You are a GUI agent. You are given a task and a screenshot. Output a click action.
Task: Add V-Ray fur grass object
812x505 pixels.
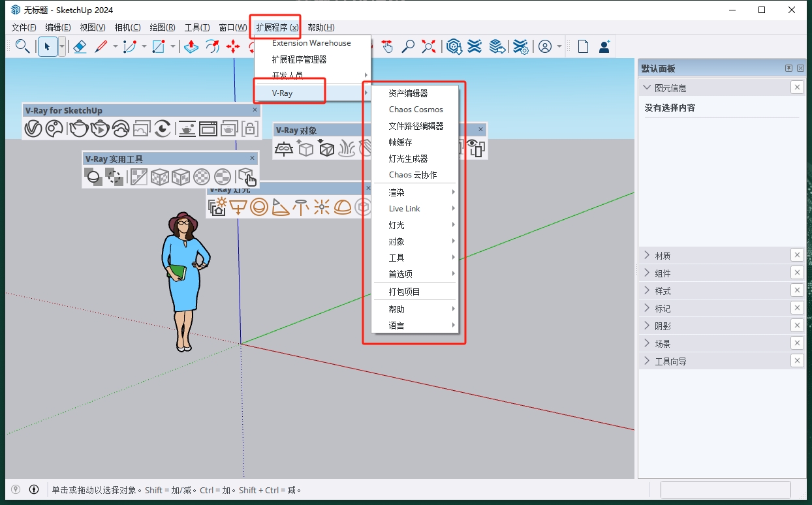click(x=347, y=149)
